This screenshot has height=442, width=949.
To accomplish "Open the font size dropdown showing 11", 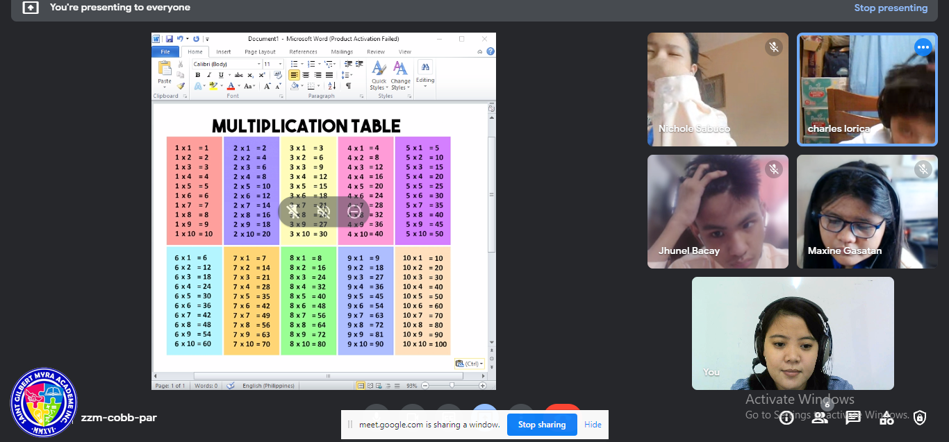I will 280,64.
